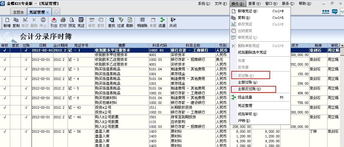The image size is (344, 147).
Task: Choose 现金流量 menu entry
Action: point(260,97)
